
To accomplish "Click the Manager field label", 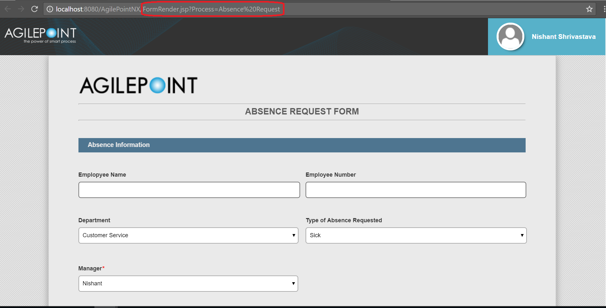I will (x=90, y=268).
